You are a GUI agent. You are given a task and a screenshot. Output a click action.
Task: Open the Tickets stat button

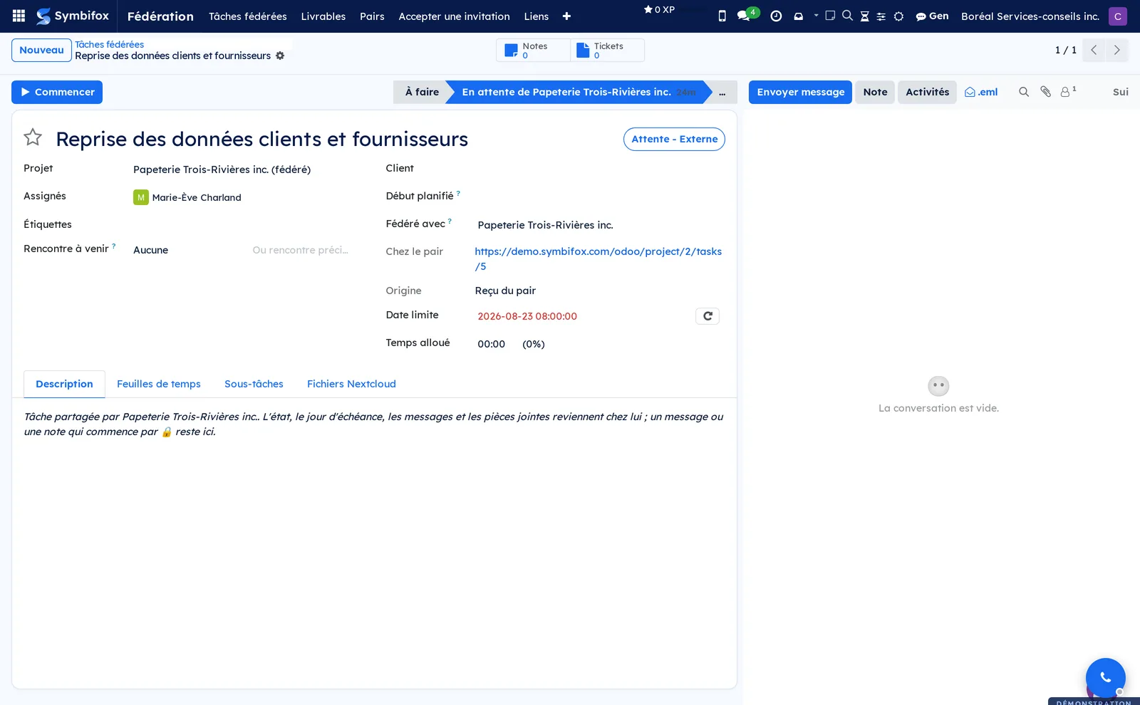click(607, 50)
